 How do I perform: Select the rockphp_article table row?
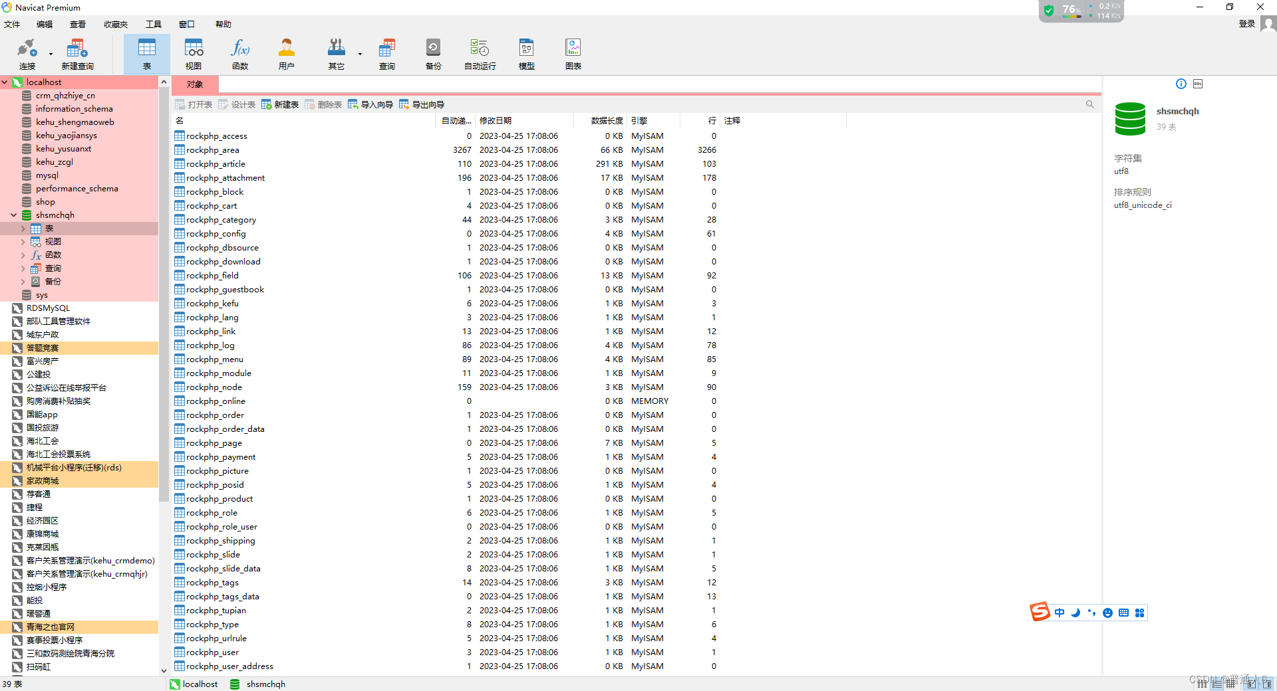446,163
